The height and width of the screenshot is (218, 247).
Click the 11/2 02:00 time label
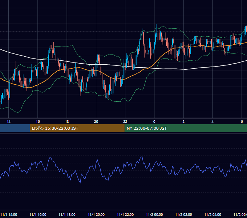click(x=183, y=214)
